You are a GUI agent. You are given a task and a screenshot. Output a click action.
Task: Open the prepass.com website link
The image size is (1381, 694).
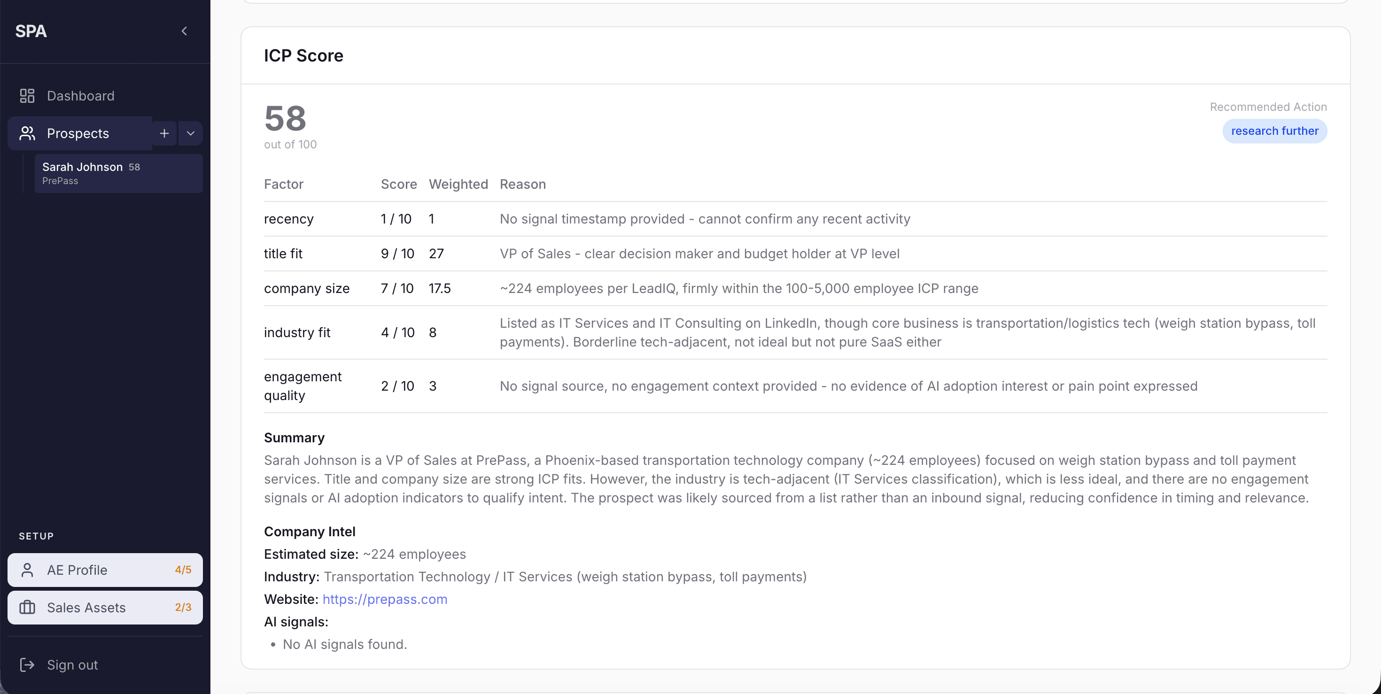coord(384,599)
